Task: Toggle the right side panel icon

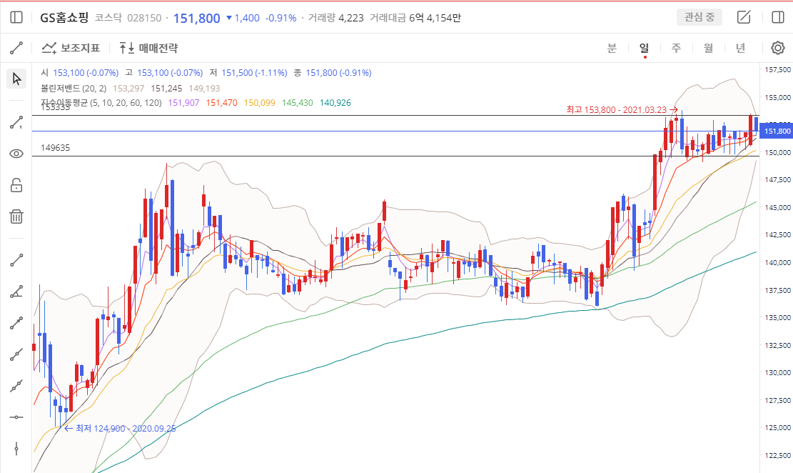Action: coord(778,17)
